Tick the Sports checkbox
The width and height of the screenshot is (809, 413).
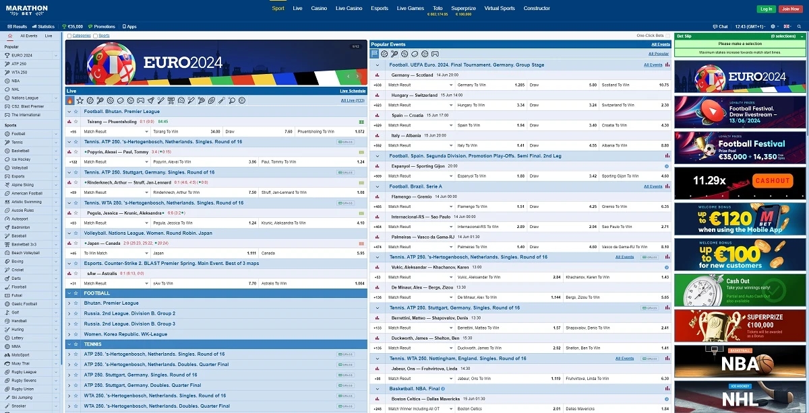[x=96, y=36]
